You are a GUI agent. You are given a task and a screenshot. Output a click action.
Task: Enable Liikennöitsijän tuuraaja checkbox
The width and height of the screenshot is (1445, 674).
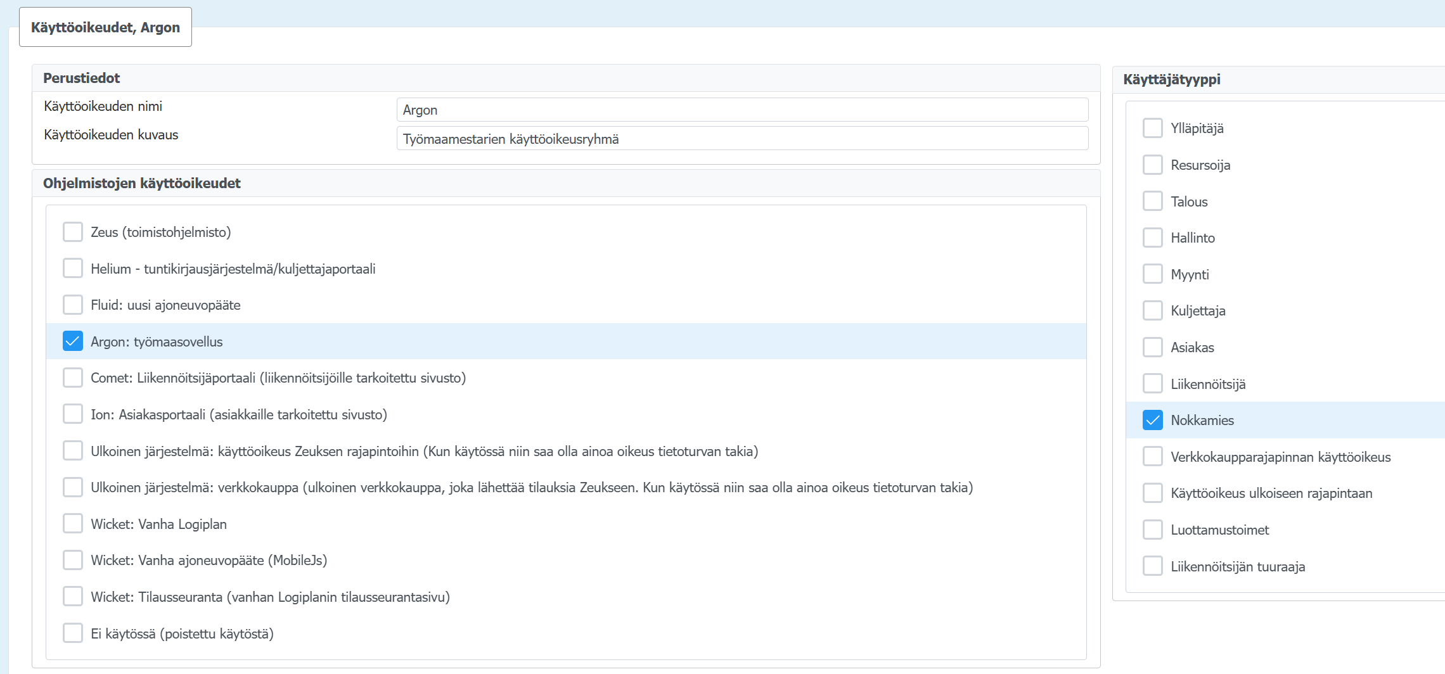tap(1153, 566)
